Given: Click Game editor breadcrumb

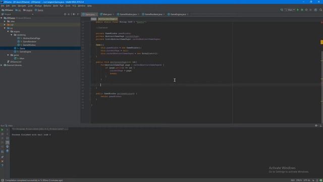Looking at the screenshot, I should click(93, 19).
